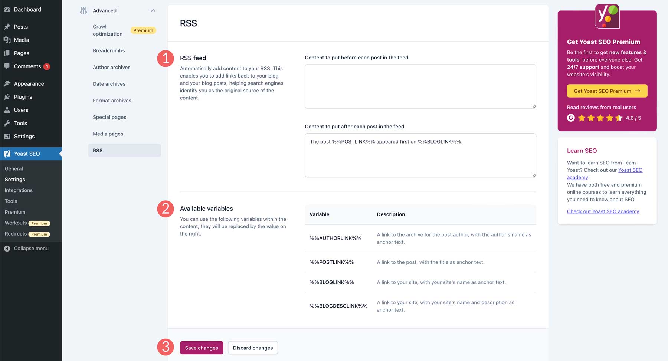The image size is (668, 361).
Task: Select the Tools wrench icon
Action: click(x=7, y=123)
